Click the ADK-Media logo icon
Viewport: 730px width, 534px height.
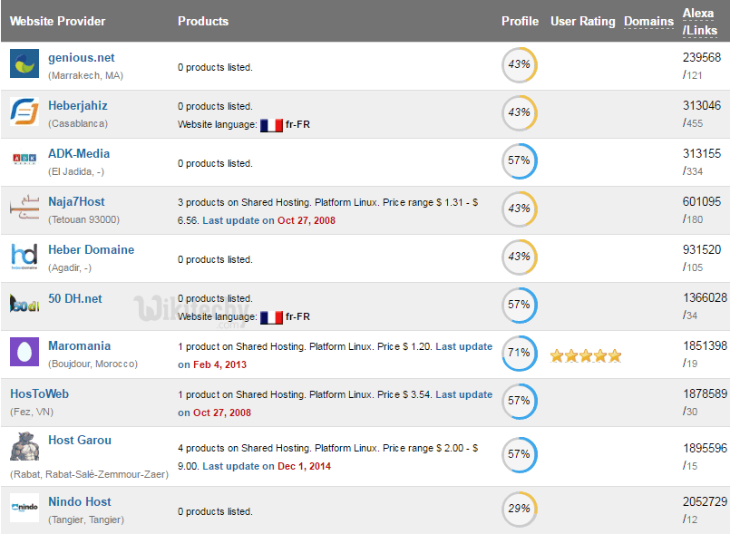tap(24, 160)
